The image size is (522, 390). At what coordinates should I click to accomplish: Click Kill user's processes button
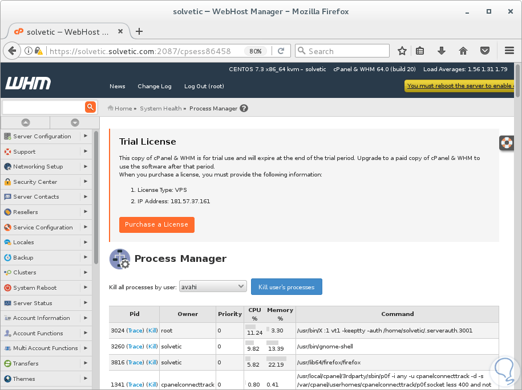pos(286,287)
